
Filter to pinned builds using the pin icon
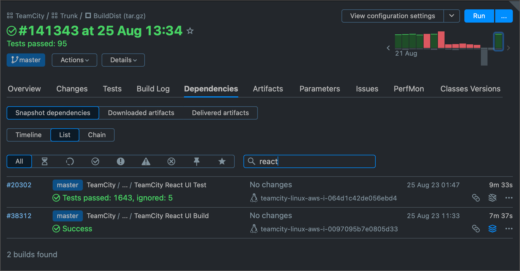click(x=197, y=161)
